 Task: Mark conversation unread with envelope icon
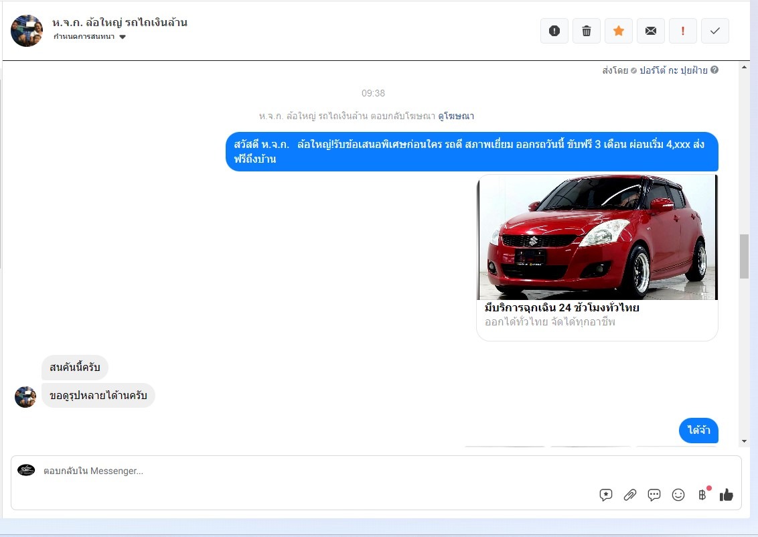[x=651, y=31]
